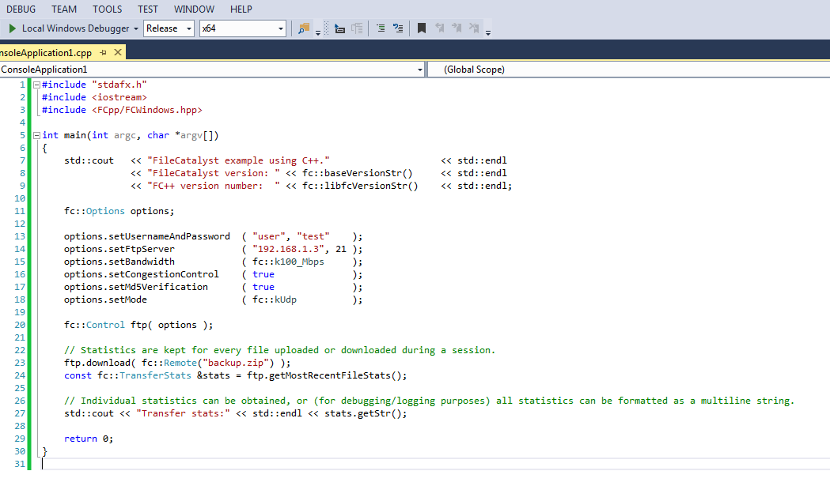Viewport: 830px width, 486px height.
Task: Open the (Global Scope) navigation dropdown
Action: click(625, 70)
